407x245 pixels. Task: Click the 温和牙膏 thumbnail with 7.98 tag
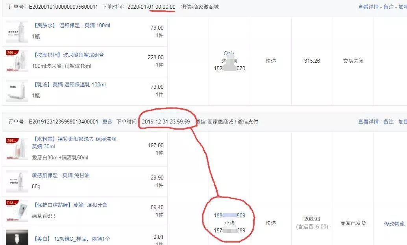pyautogui.click(x=17, y=211)
